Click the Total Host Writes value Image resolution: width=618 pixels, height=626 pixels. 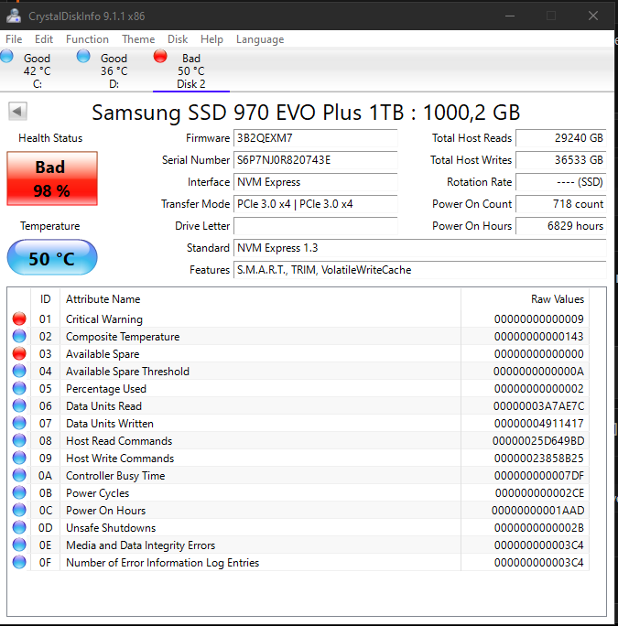coord(561,160)
